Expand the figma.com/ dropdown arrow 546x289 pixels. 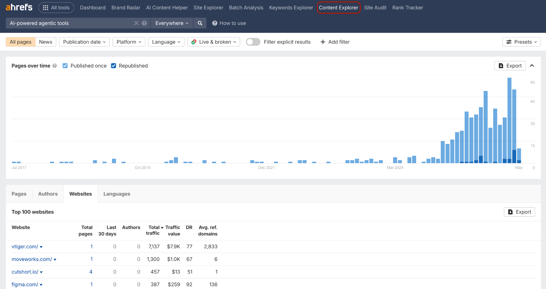[41, 285]
